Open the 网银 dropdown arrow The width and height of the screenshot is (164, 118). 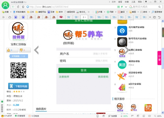pyautogui.click(x=116, y=12)
